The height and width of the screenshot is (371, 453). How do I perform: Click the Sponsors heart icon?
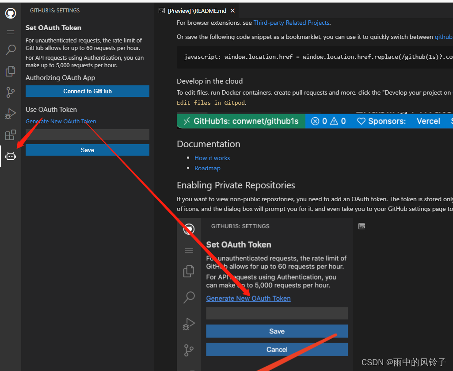(x=361, y=121)
